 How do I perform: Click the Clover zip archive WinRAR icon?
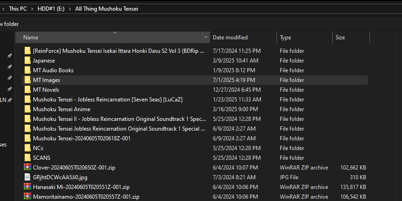[27, 167]
